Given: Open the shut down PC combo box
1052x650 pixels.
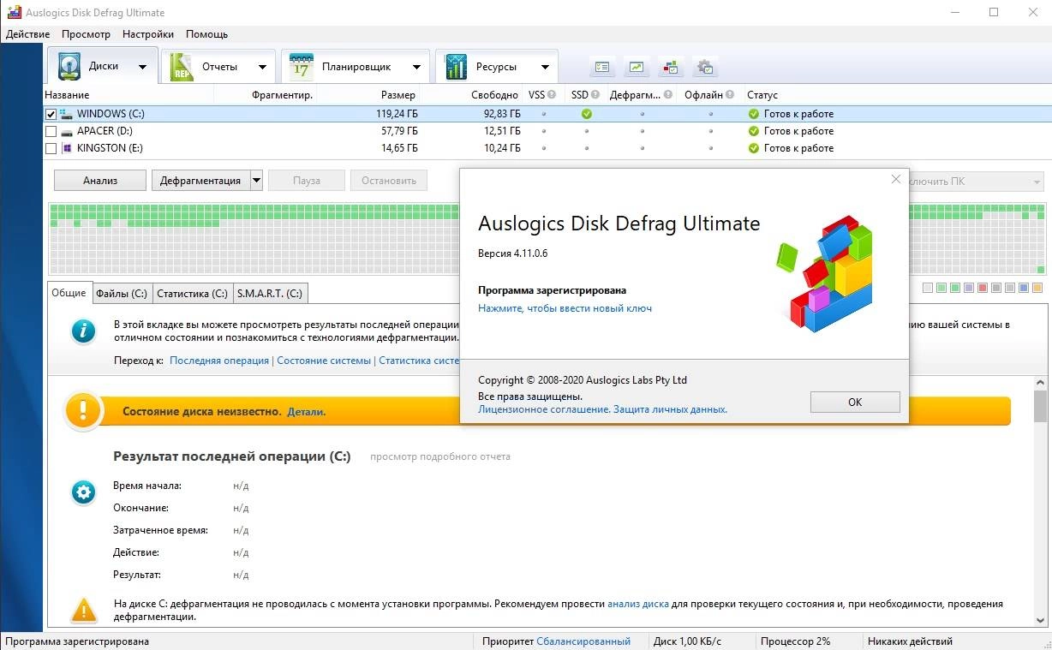Looking at the screenshot, I should (x=976, y=182).
